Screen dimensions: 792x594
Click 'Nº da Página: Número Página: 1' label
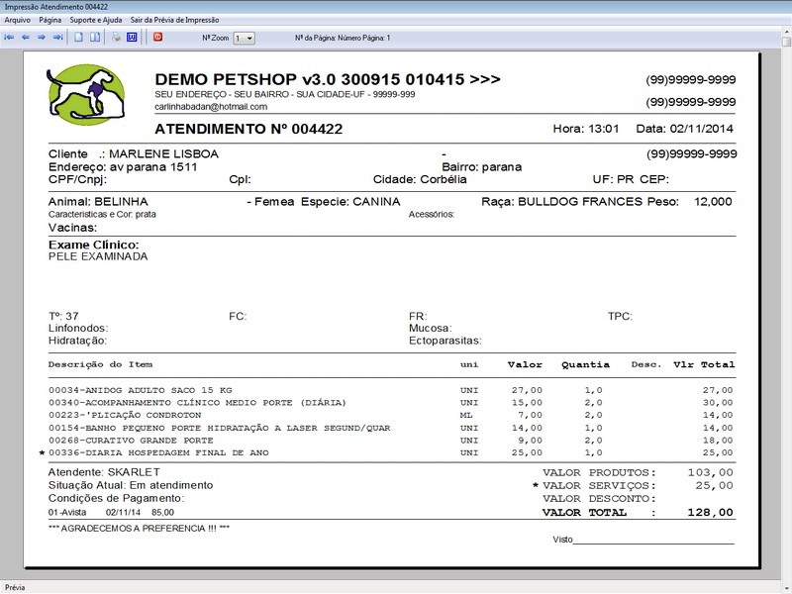click(x=343, y=38)
